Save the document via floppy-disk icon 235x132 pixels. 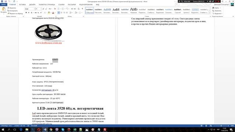coord(6,1)
